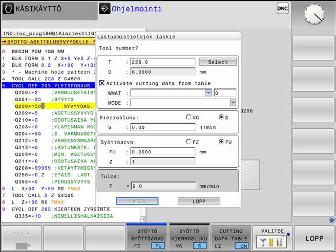Click the Select tool button
336x252 pixels.
[x=218, y=62]
